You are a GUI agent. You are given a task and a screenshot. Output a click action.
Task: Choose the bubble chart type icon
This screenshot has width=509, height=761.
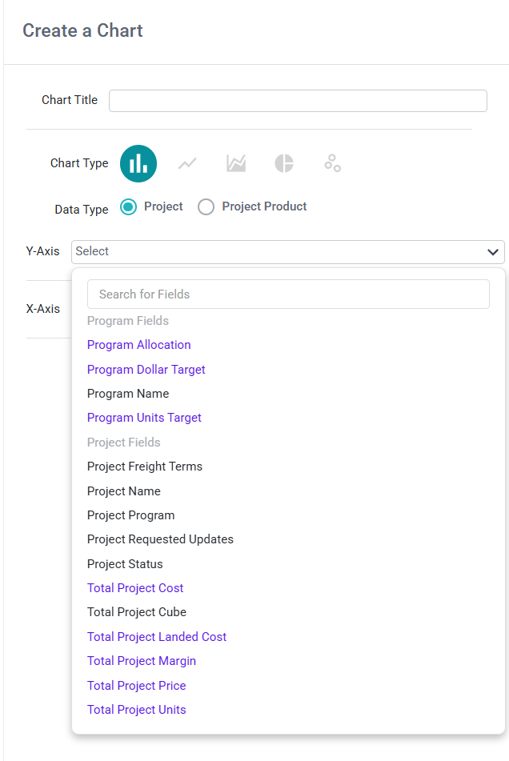[332, 163]
